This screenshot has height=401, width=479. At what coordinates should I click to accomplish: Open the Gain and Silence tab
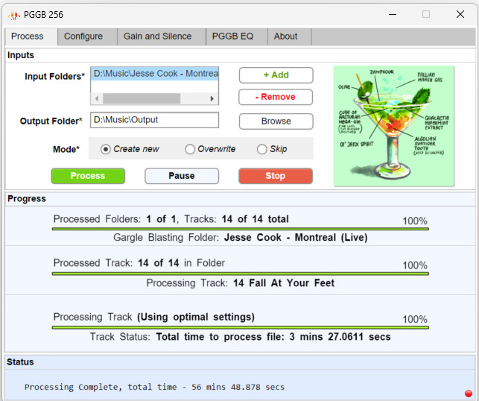(x=157, y=37)
